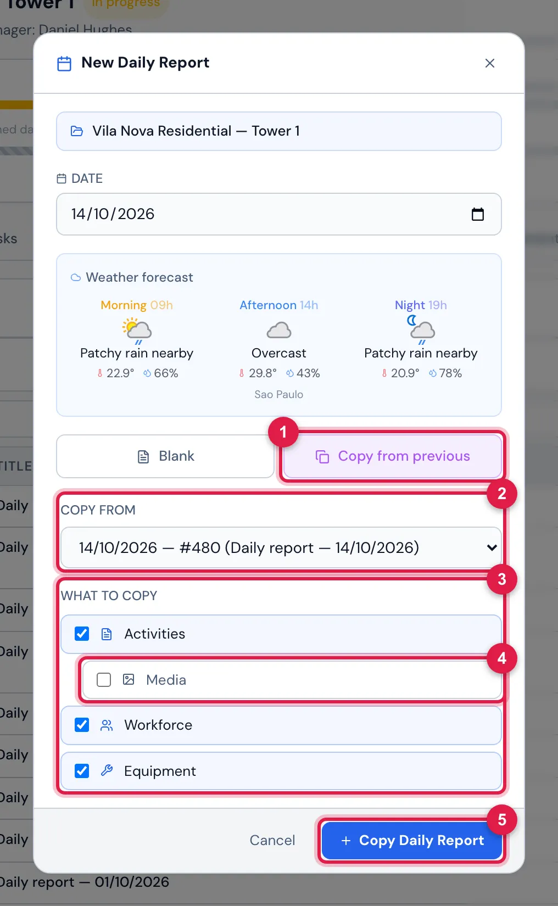
Task: Click the calendar icon beside New Daily Report
Action: click(x=64, y=64)
